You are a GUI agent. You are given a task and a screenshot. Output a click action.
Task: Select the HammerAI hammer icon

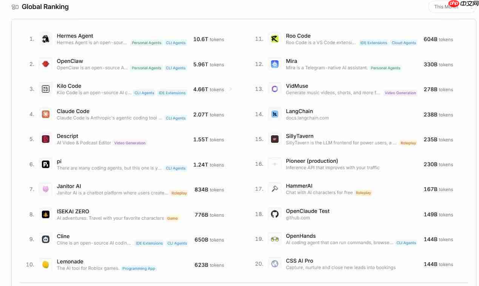tap(275, 189)
